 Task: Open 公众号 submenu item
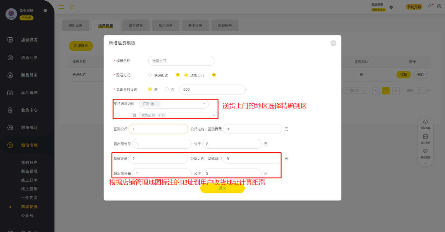(x=27, y=216)
